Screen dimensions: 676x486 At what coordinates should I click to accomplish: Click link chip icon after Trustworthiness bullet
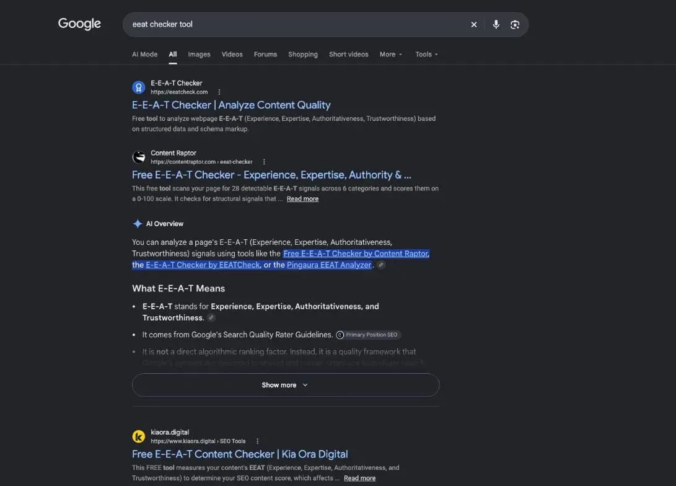[x=211, y=318]
